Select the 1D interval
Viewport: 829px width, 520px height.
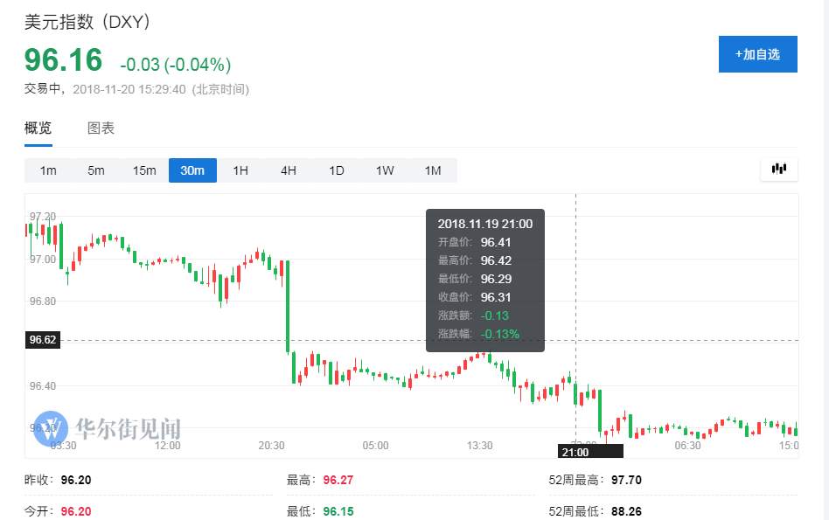(x=337, y=170)
